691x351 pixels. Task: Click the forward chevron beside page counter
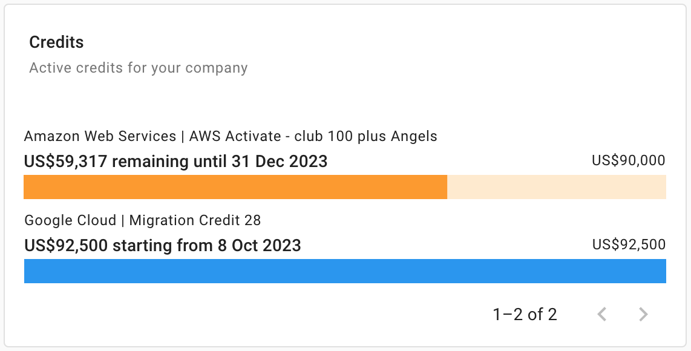(x=643, y=314)
